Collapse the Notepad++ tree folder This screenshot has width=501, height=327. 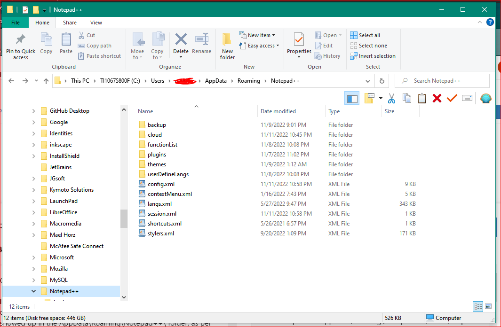point(33,291)
